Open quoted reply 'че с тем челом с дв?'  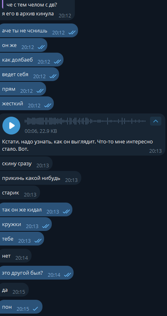tap(32, 4)
